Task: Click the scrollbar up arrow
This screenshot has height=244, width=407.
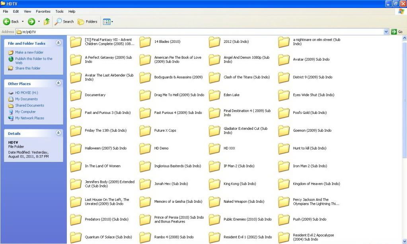Action: pos(404,38)
